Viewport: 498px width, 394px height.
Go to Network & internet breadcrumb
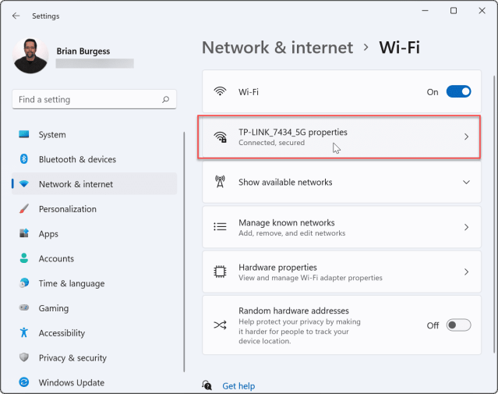pyautogui.click(x=277, y=48)
